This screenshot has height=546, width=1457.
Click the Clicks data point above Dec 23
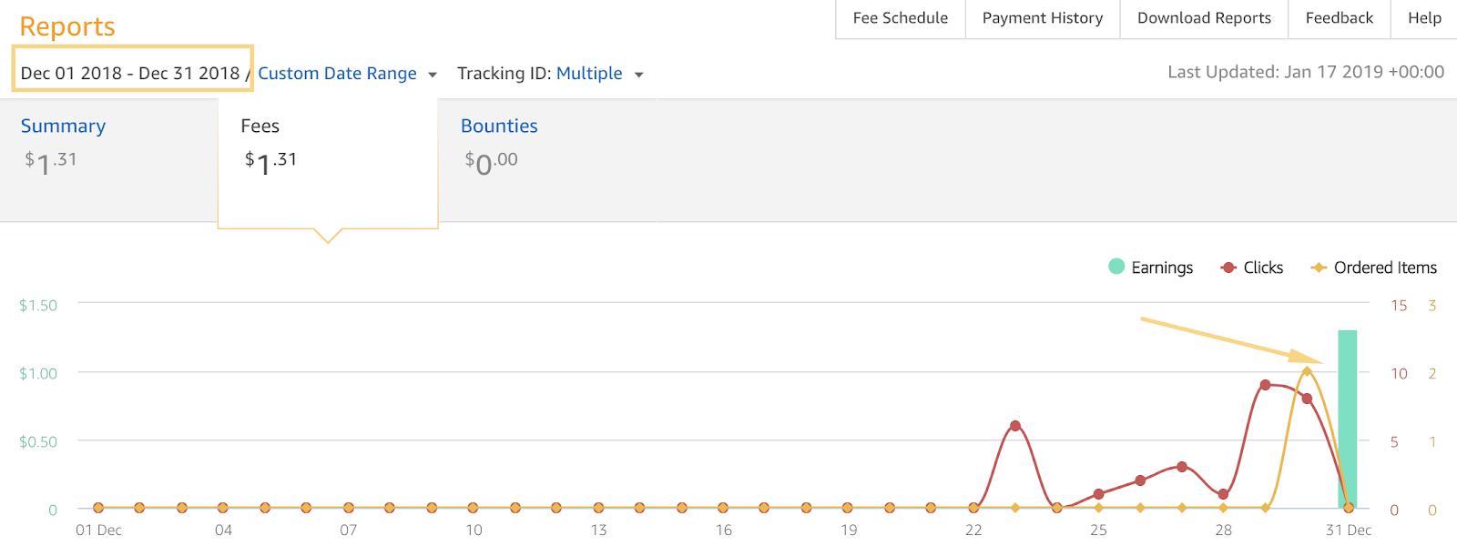(1015, 426)
